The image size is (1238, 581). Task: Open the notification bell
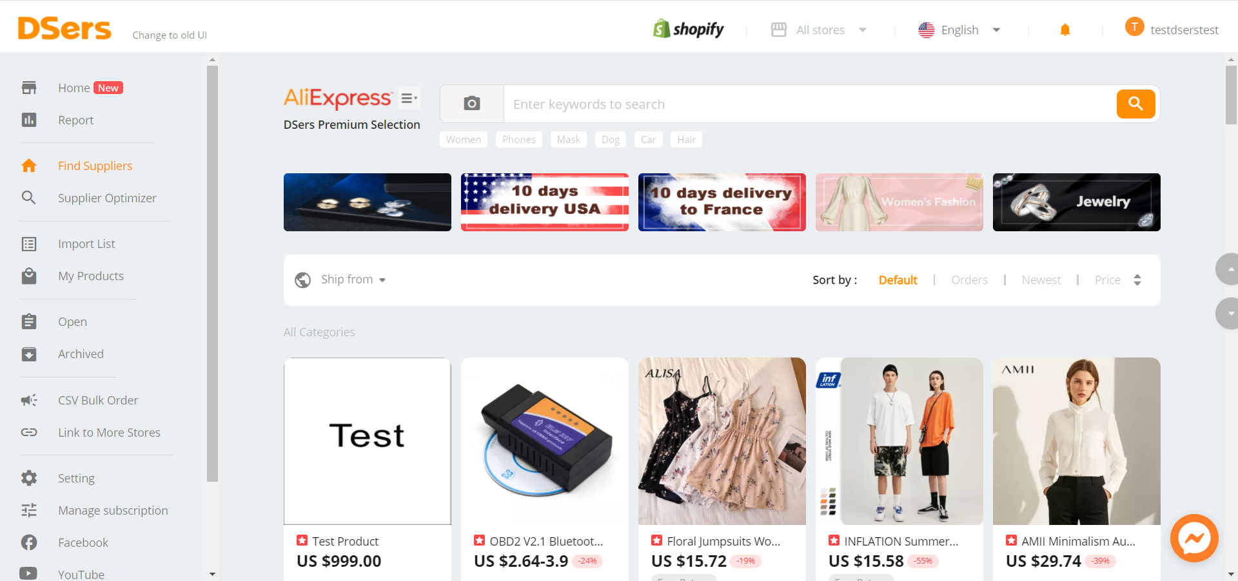(1065, 30)
